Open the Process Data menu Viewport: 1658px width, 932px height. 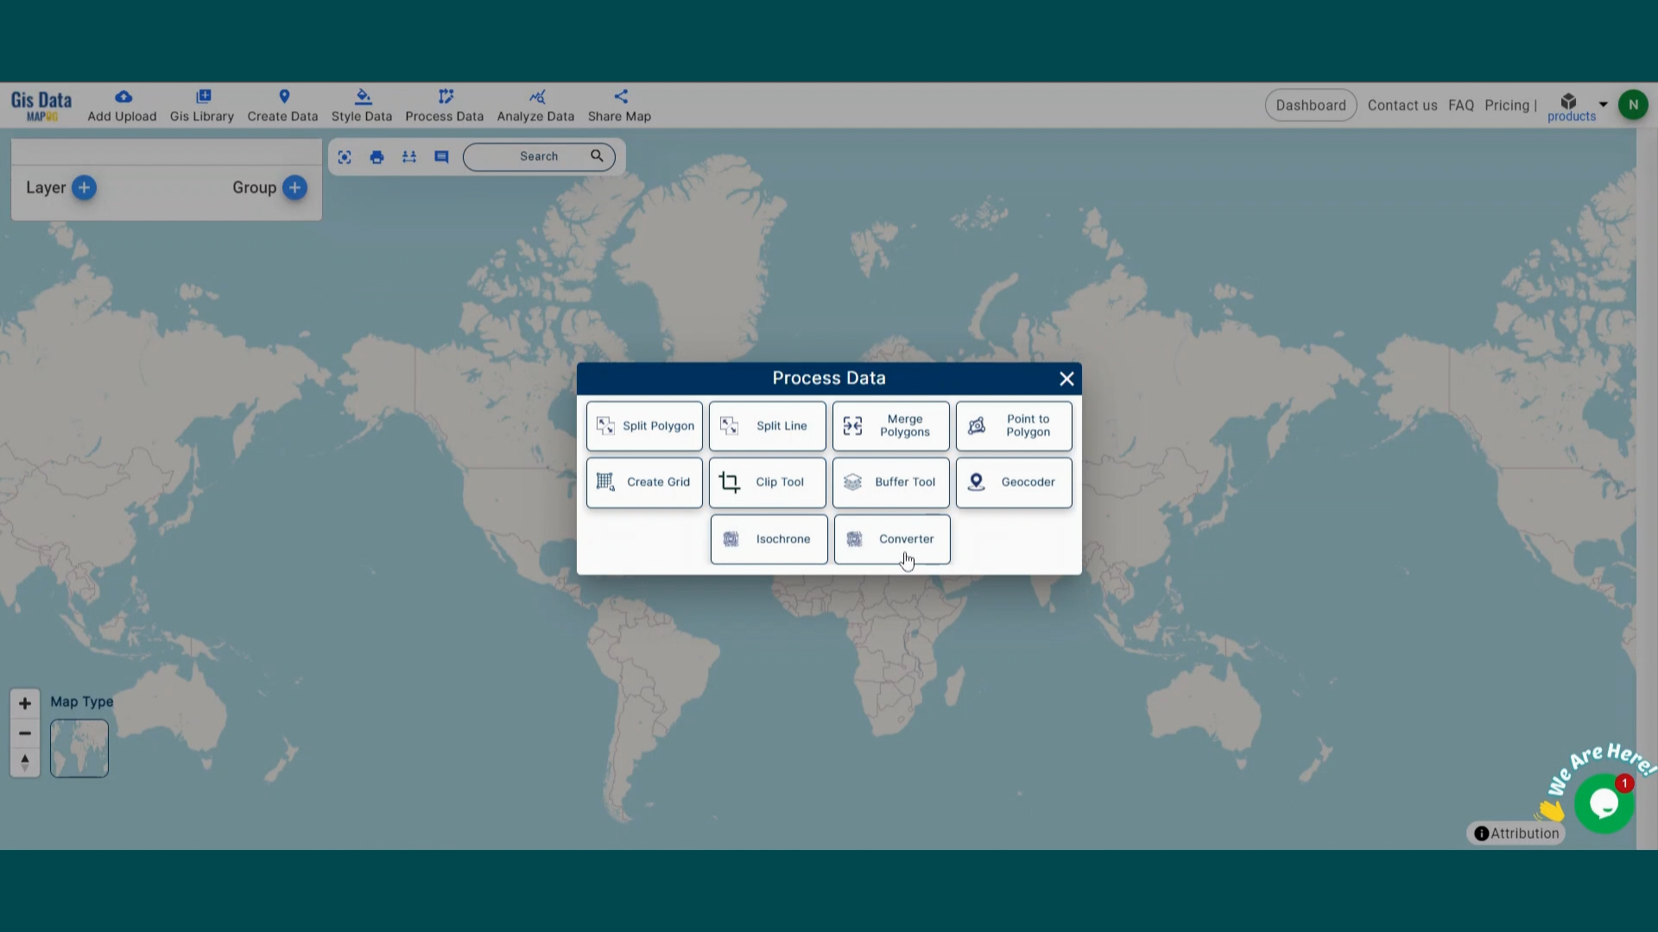click(x=444, y=104)
